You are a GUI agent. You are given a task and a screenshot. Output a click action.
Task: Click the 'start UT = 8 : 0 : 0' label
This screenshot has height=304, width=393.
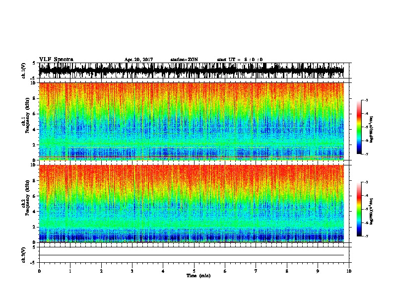(240, 60)
